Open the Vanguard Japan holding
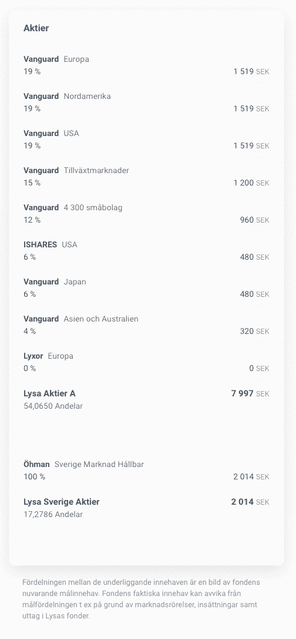The height and width of the screenshot is (639, 296). pyautogui.click(x=146, y=288)
